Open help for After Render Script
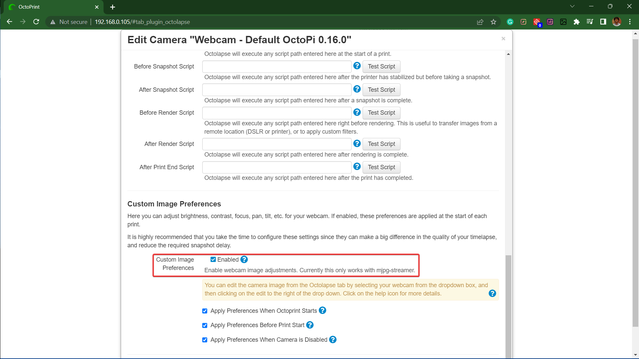The height and width of the screenshot is (359, 639). (357, 144)
